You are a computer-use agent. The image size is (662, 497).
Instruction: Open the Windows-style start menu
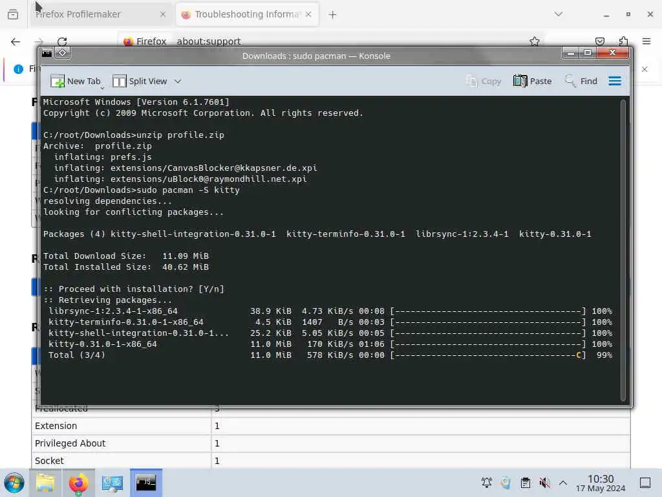pyautogui.click(x=14, y=483)
